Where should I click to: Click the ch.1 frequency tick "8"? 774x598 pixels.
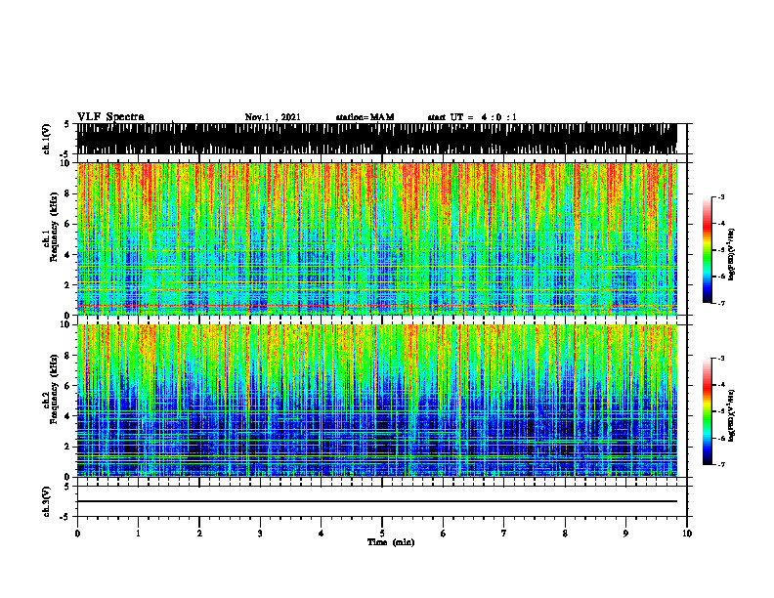point(68,193)
